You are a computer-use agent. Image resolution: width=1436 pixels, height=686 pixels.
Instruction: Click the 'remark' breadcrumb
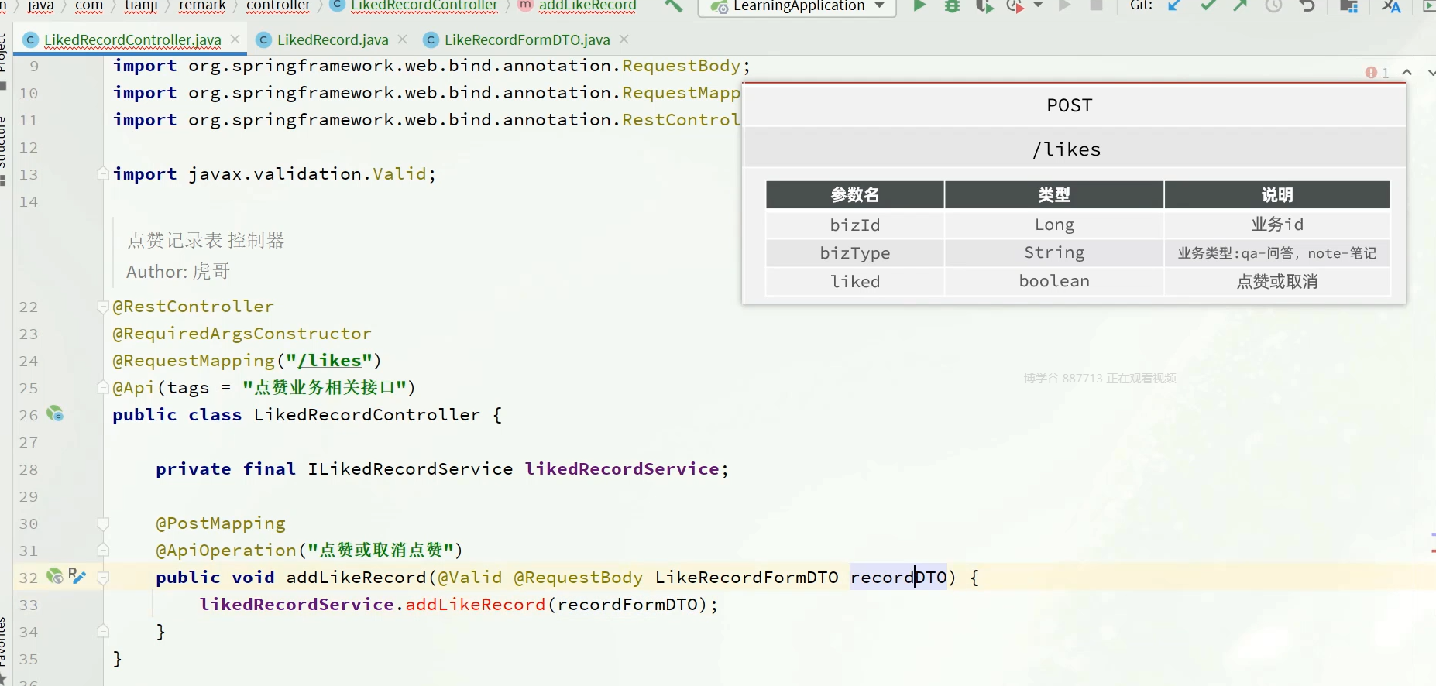[x=202, y=6]
